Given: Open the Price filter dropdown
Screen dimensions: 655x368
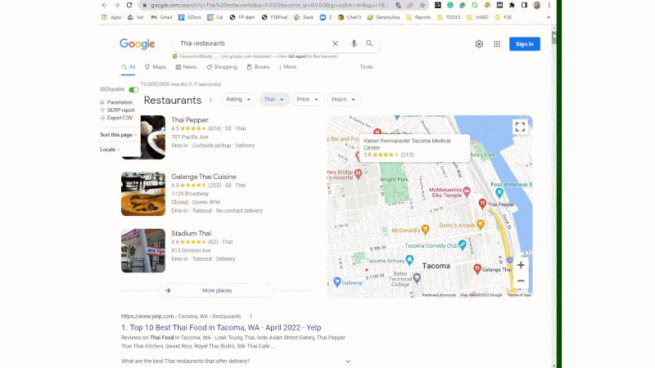Looking at the screenshot, I should [x=308, y=99].
